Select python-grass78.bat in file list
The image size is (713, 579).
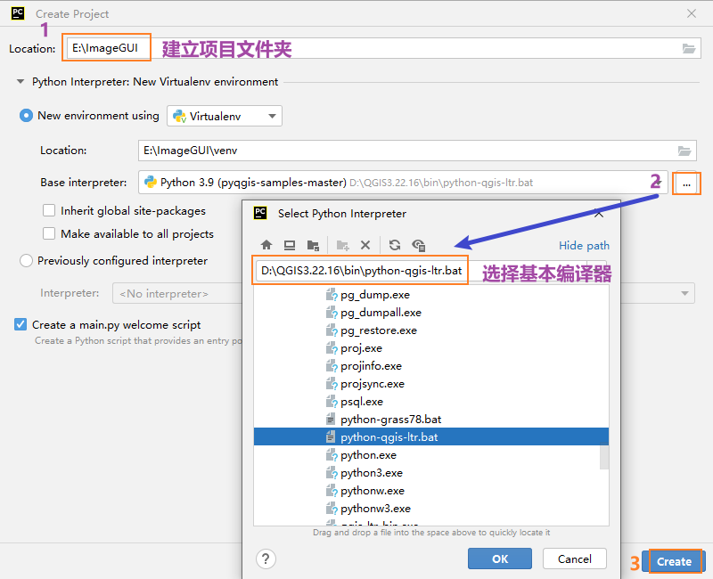coord(431,419)
